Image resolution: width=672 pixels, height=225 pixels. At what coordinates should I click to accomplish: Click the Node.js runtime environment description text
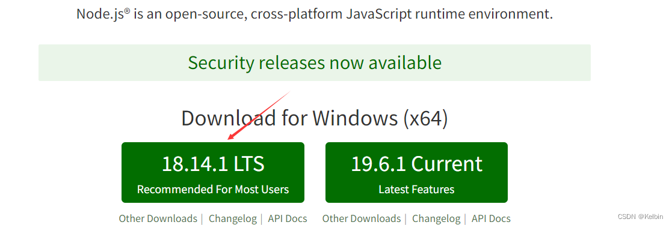tap(315, 14)
